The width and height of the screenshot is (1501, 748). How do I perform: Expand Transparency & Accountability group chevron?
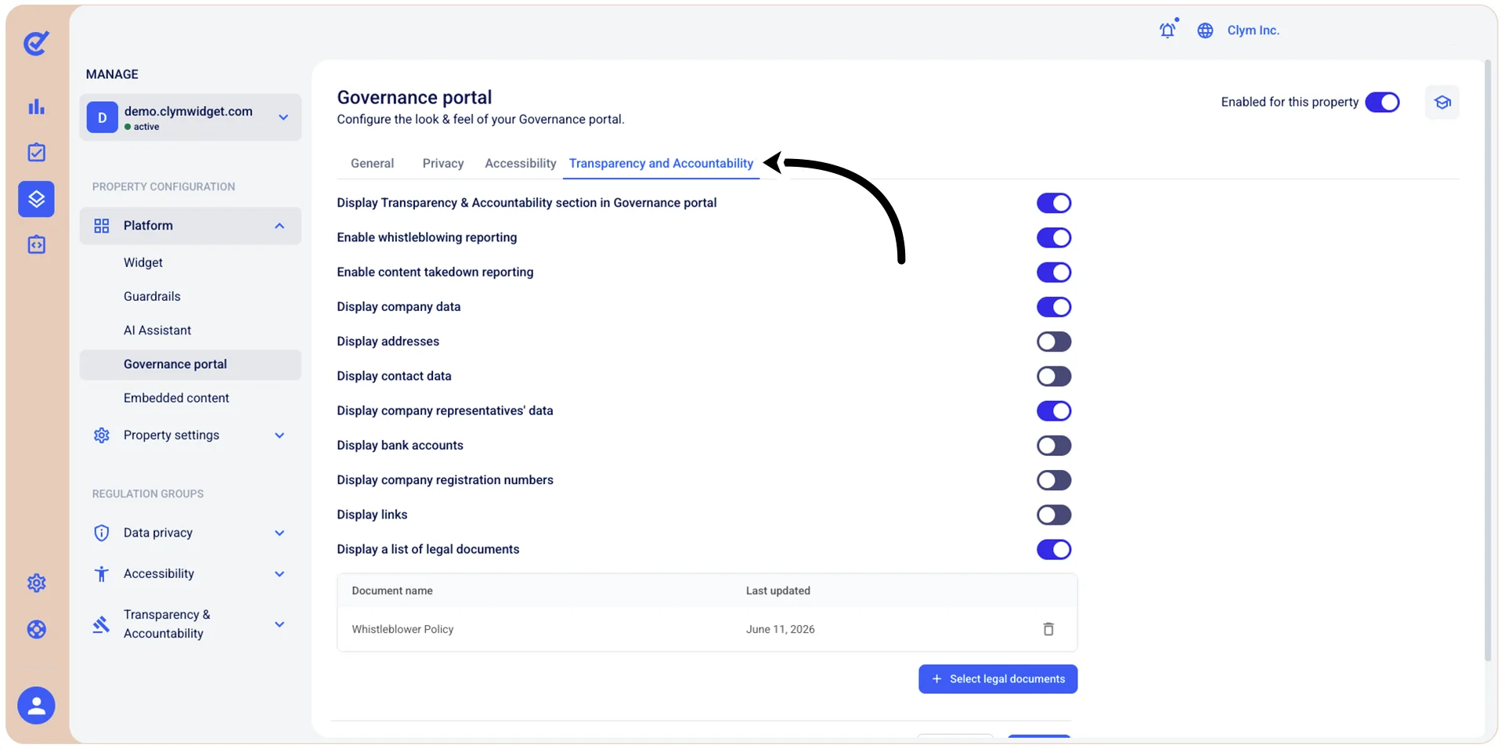[x=280, y=624]
